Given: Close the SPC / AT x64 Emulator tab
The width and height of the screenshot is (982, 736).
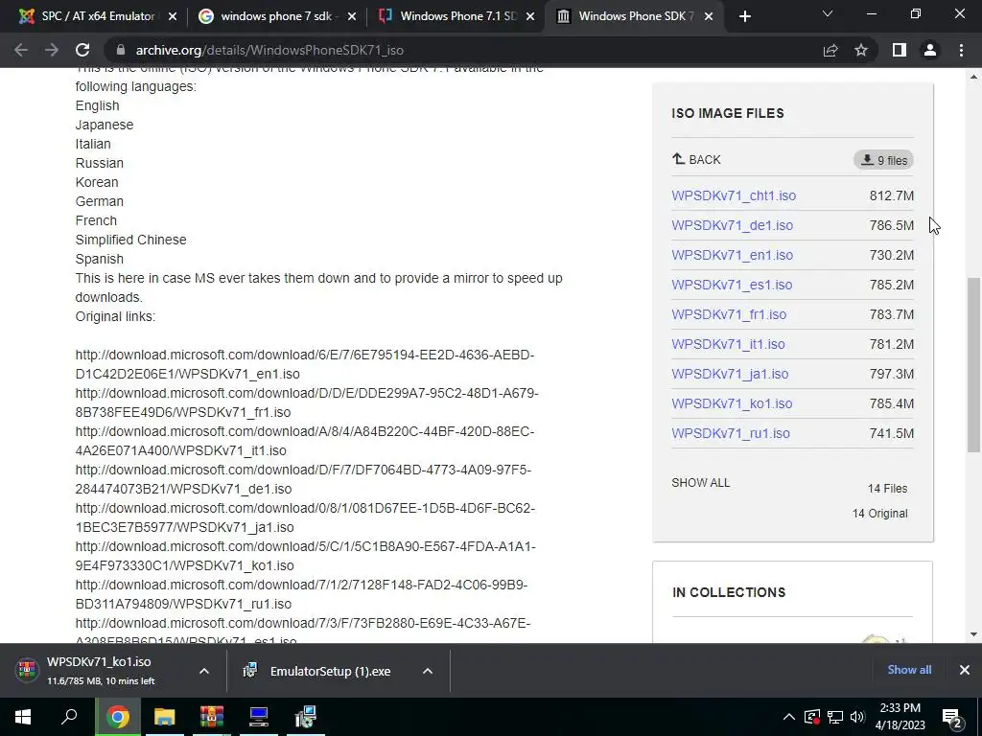Looking at the screenshot, I should tap(173, 17).
